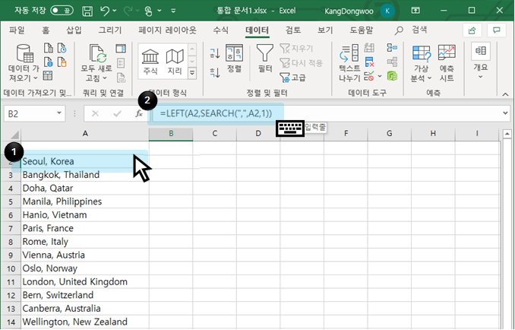Click the 지우기 filter button
Image resolution: width=515 pixels, height=330 pixels.
coord(296,49)
